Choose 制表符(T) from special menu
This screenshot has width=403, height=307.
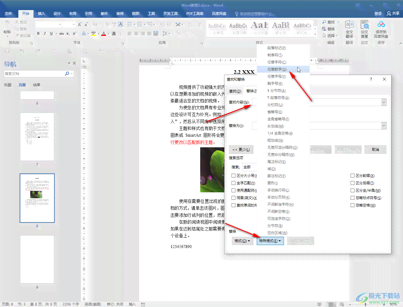pyautogui.click(x=283, y=55)
